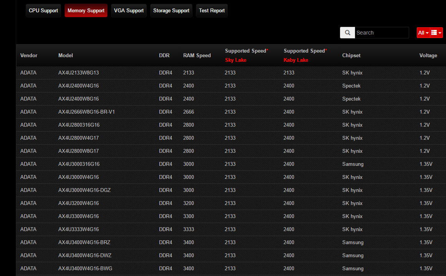
Task: Click DDR4 cell in AX4U3333W4G16 row
Action: coord(166,230)
